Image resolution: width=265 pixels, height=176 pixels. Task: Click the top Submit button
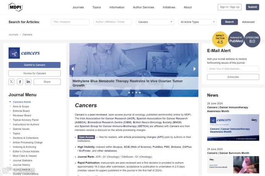252,7
